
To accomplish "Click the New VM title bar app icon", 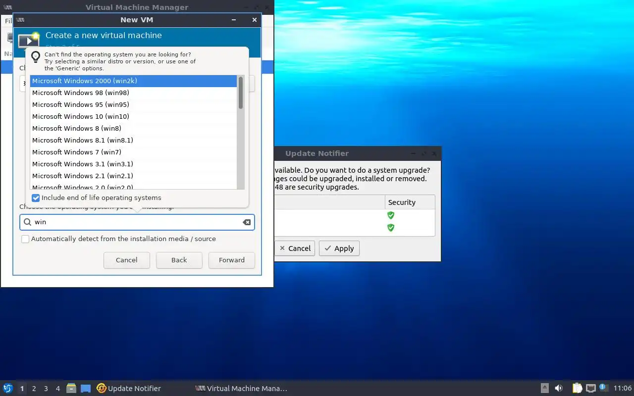I will pyautogui.click(x=20, y=20).
